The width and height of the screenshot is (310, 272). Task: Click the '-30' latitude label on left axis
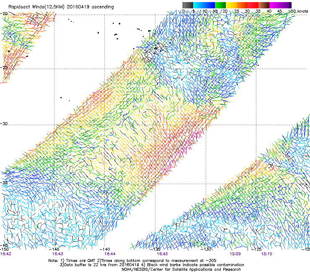4,123
